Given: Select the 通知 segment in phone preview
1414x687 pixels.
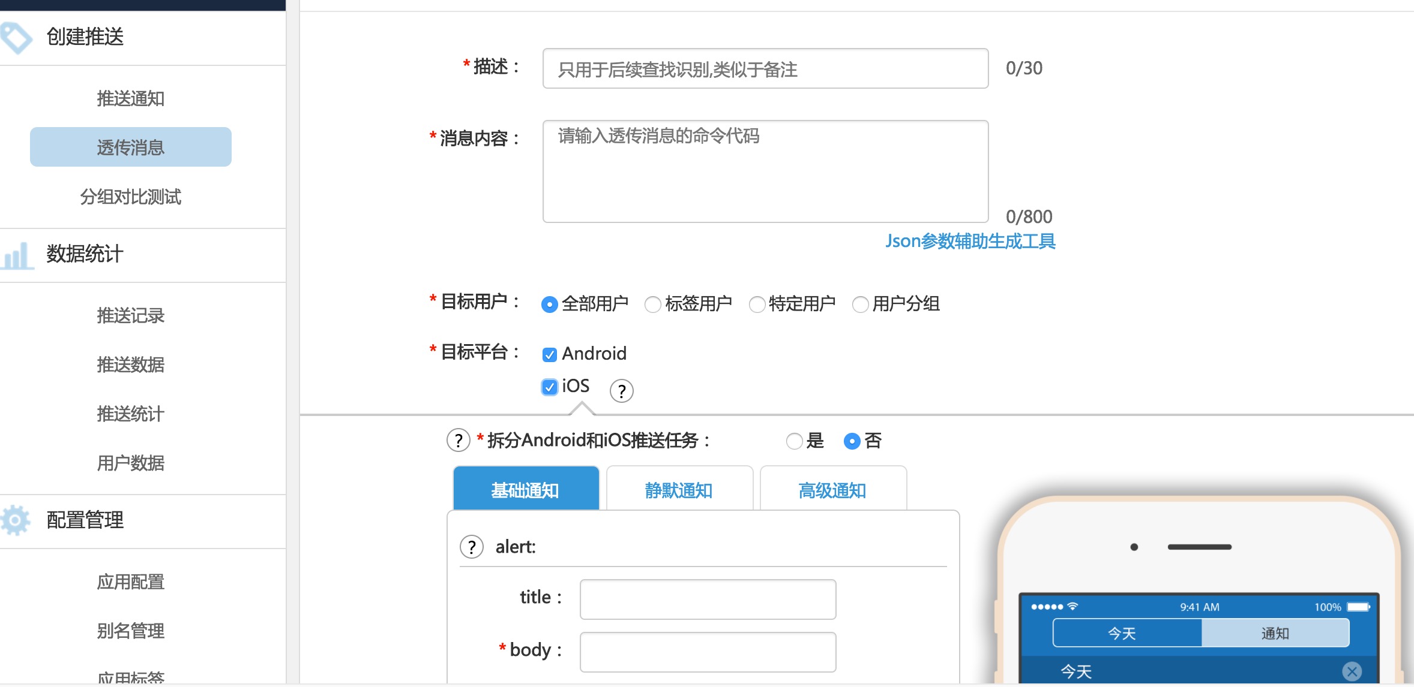Looking at the screenshot, I should click(1275, 633).
